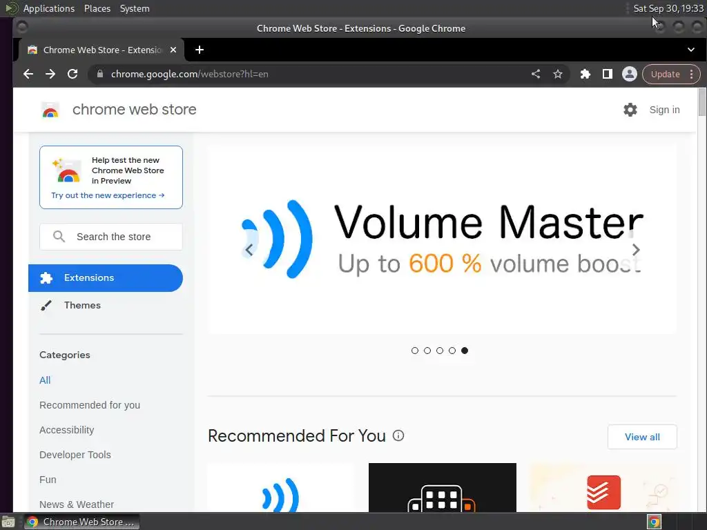Image resolution: width=707 pixels, height=530 pixels.
Task: Go back with the browser back arrow
Action: 28,74
